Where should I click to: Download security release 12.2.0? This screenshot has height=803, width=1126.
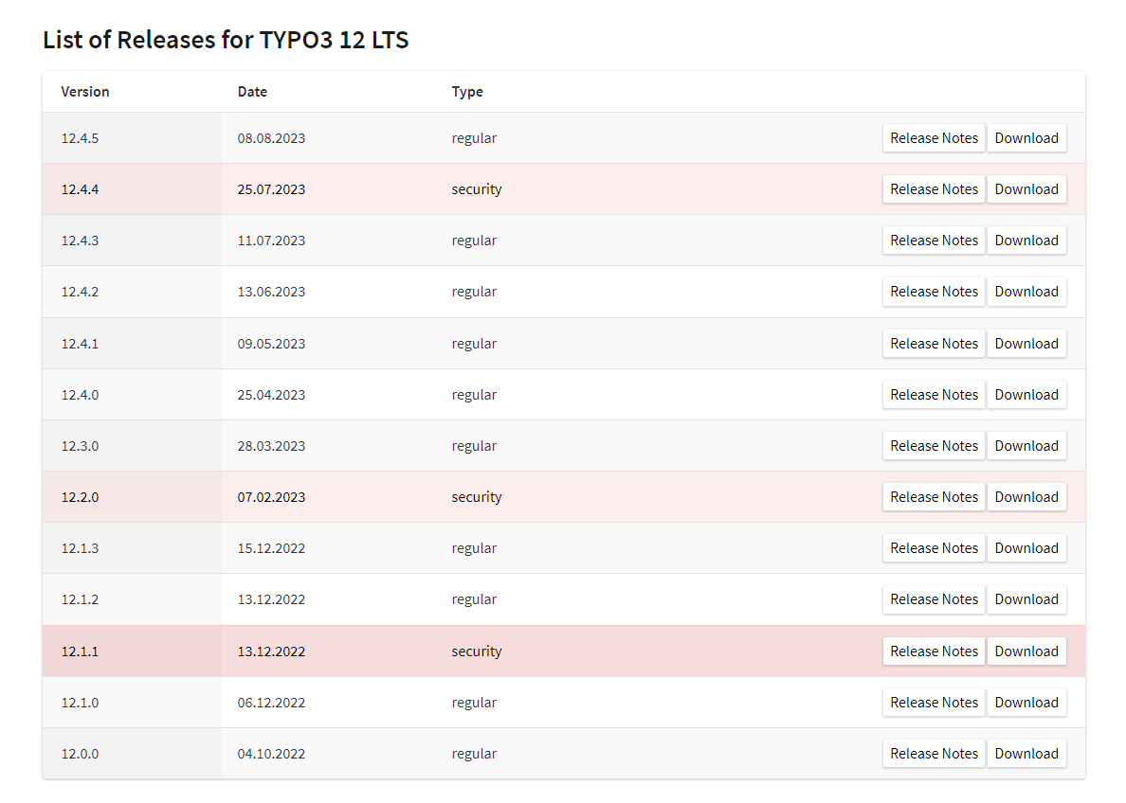click(1026, 497)
